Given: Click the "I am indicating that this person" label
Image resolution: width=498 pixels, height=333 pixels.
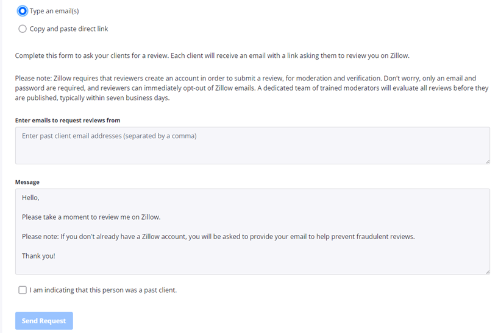Looking at the screenshot, I should click(103, 290).
